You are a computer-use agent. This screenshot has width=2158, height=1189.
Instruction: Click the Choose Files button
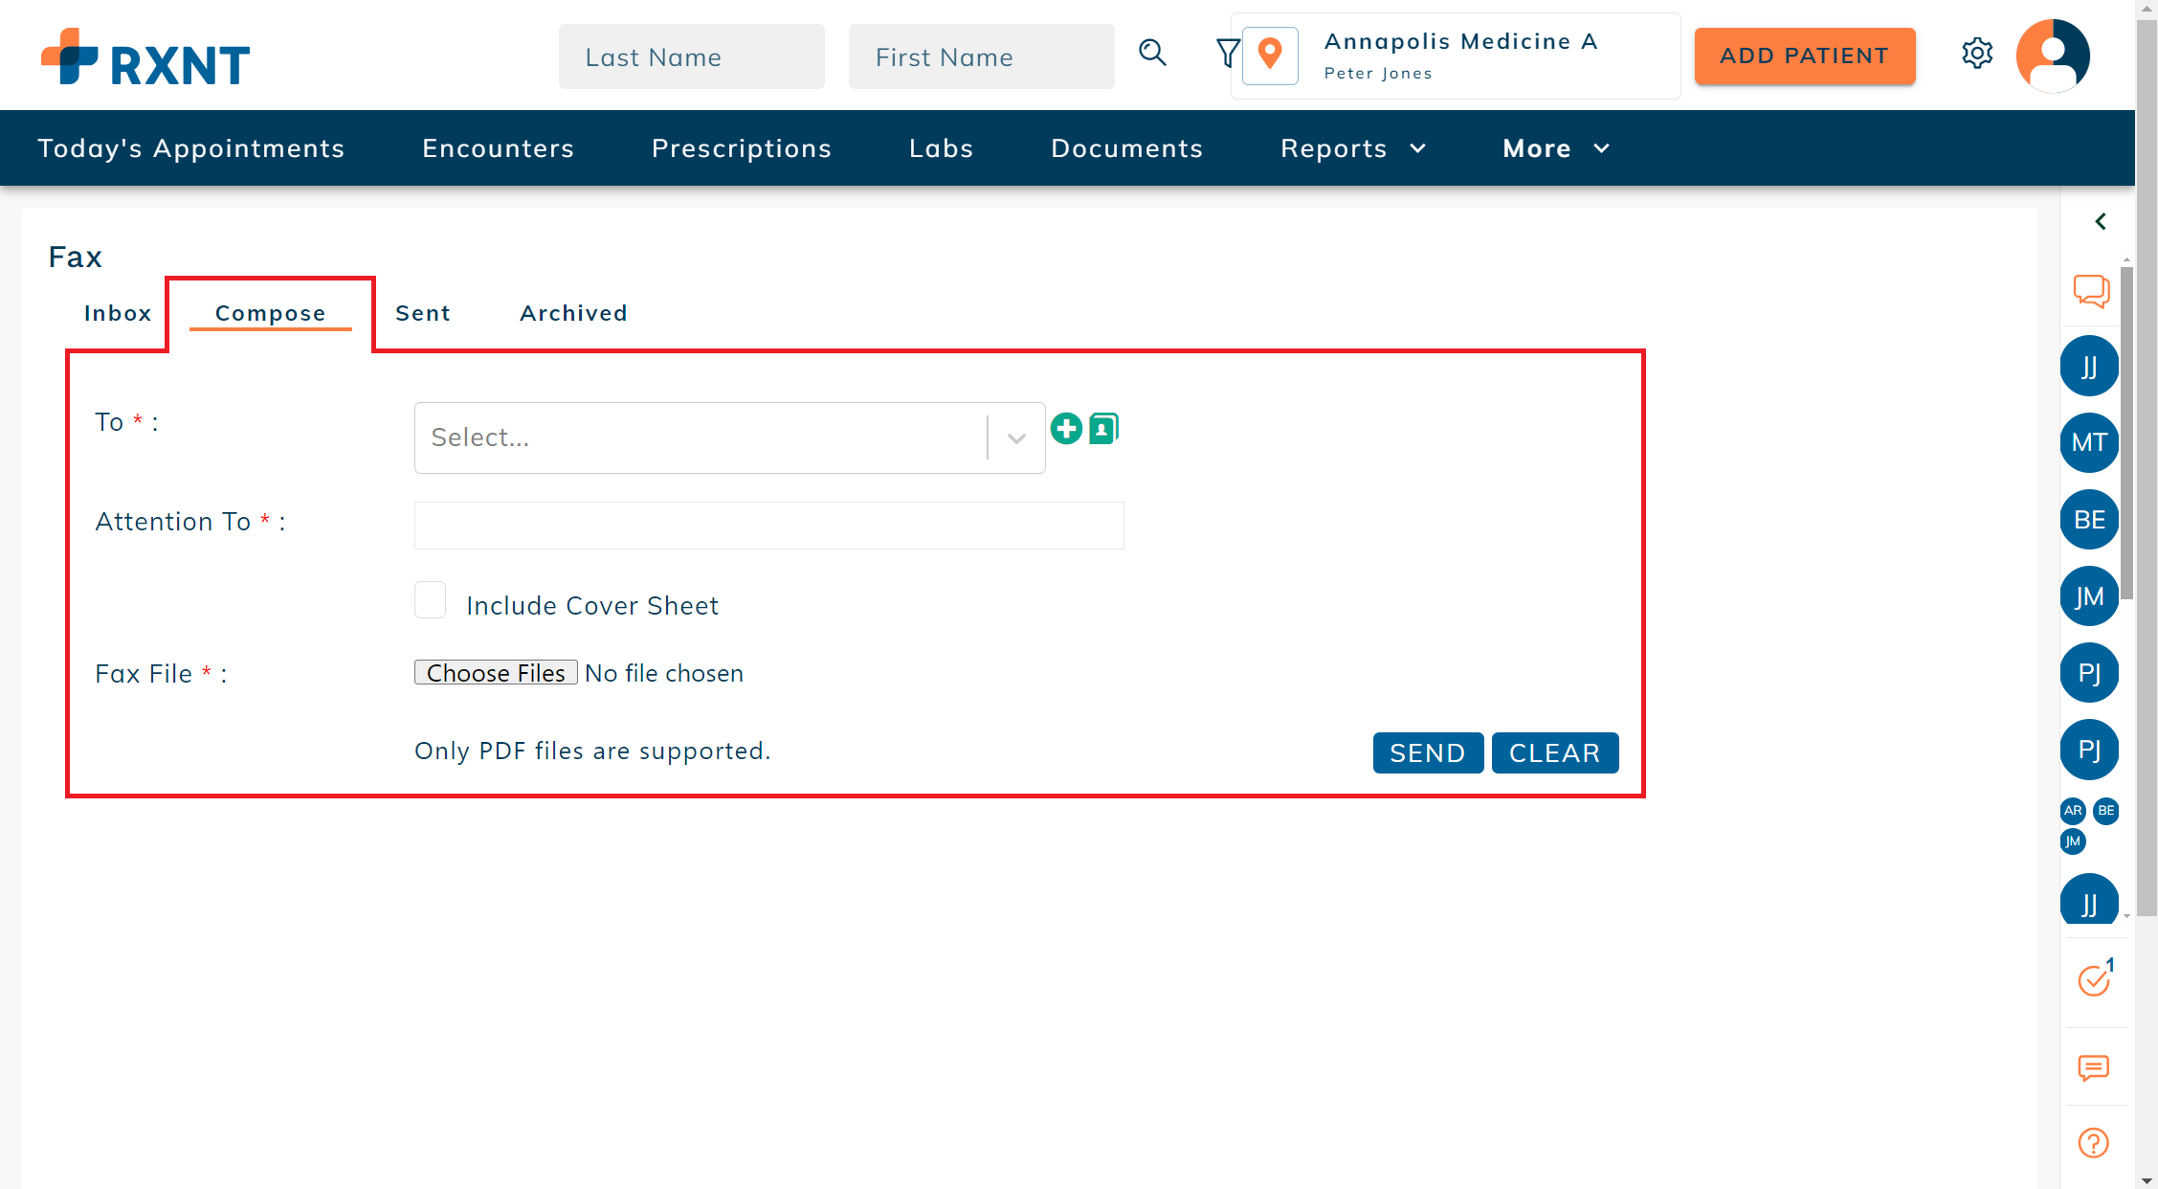pyautogui.click(x=496, y=673)
